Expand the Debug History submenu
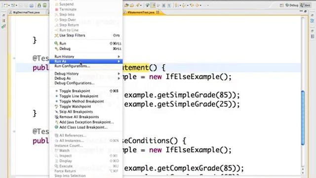The width and height of the screenshot is (316, 178). (x=86, y=74)
